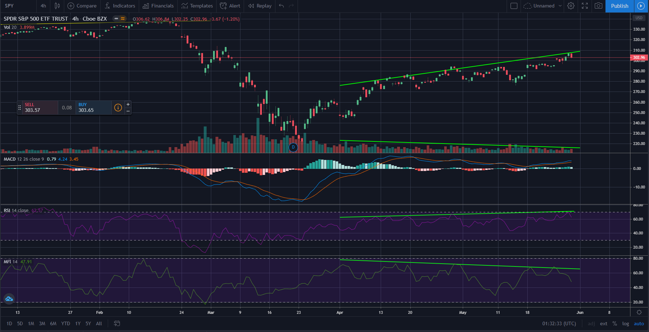Click the BUY 303.65 button
This screenshot has height=332, width=649.
[93, 108]
